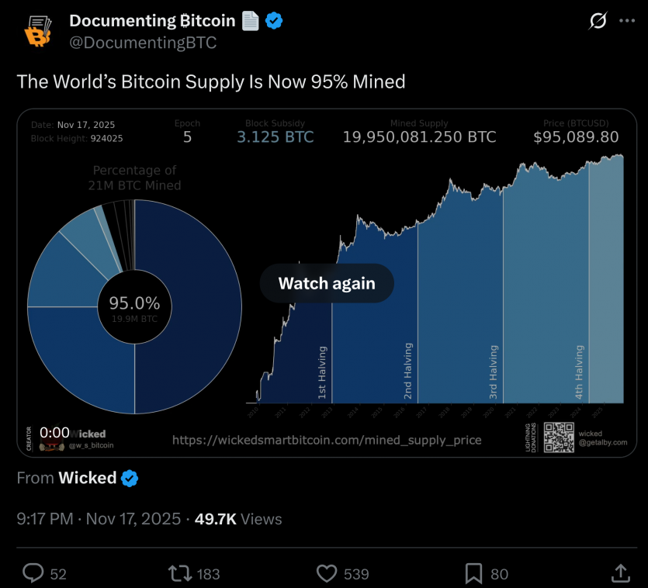The height and width of the screenshot is (588, 648).
Task: Click the wickedsmartbitcoin.com URL in video
Action: pos(326,440)
